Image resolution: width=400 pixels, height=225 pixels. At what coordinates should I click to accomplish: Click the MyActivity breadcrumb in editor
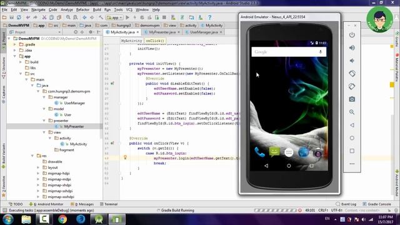click(x=131, y=41)
